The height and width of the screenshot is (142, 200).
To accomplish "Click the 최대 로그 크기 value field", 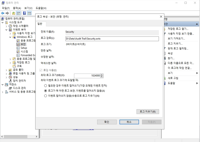I will pos(87,76).
